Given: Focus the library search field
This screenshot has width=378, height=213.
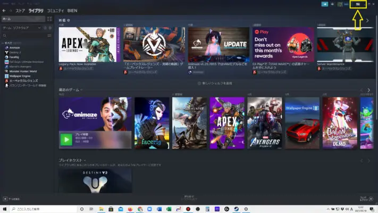Looking at the screenshot, I should click(24, 36).
